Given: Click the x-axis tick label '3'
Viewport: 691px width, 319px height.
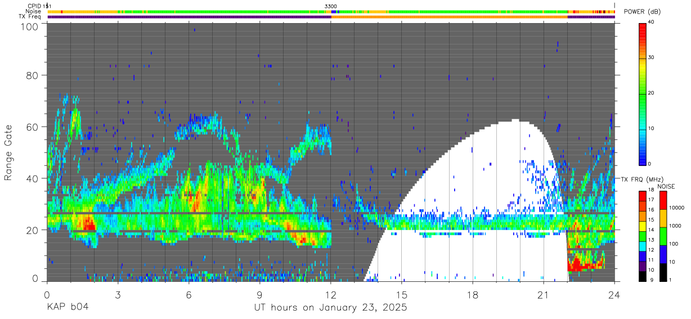Looking at the screenshot, I should [118, 295].
